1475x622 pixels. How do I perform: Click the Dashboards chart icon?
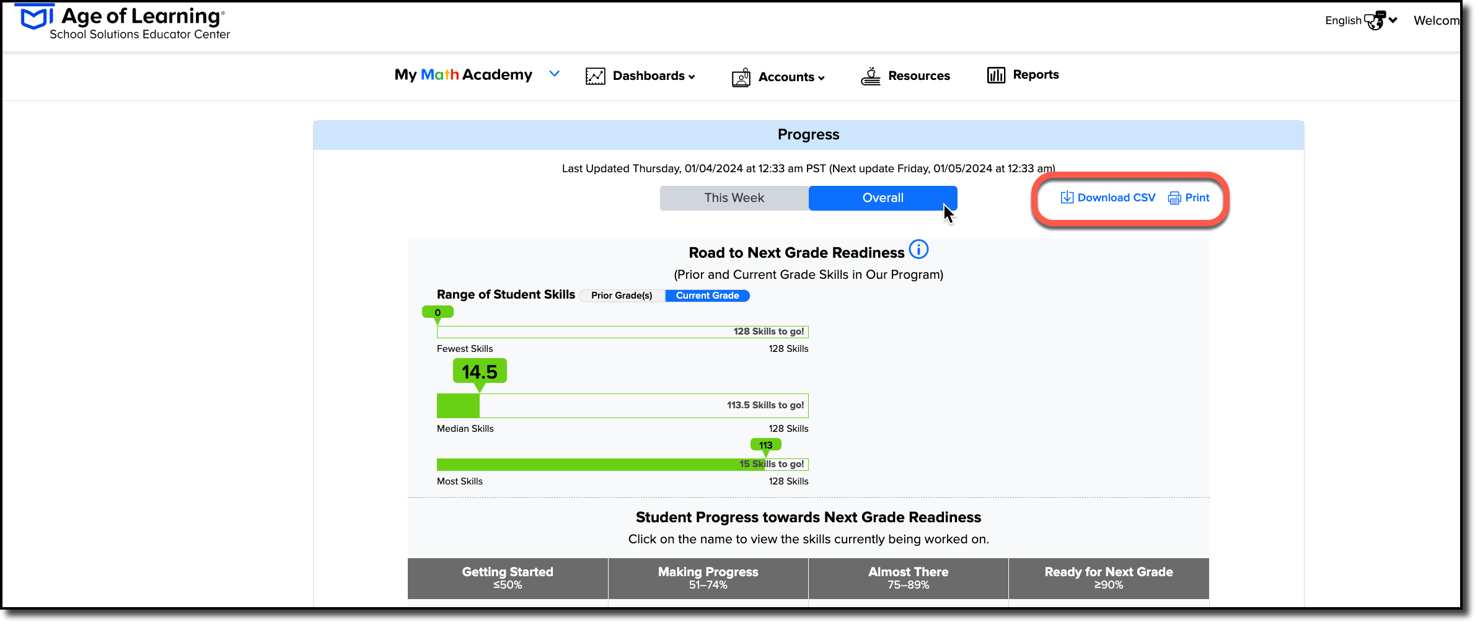tap(596, 76)
